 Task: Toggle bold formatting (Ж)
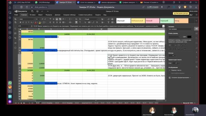click(20, 23)
